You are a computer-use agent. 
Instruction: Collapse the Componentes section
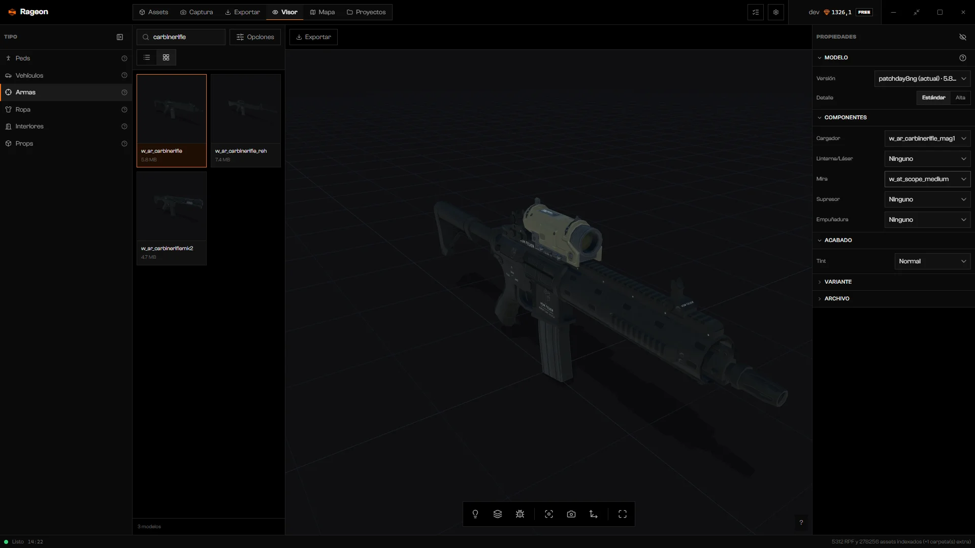pos(893,118)
